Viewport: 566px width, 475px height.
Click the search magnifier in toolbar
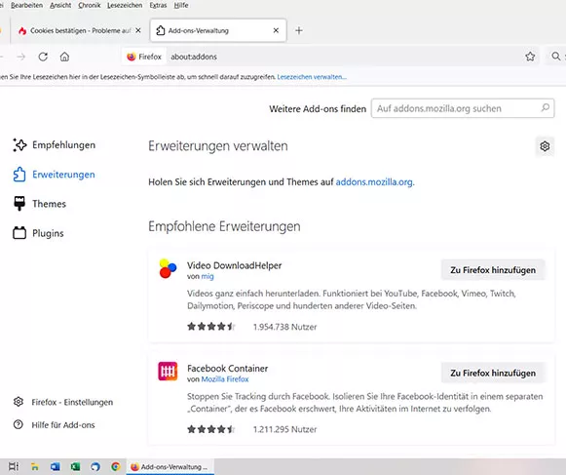(x=556, y=57)
